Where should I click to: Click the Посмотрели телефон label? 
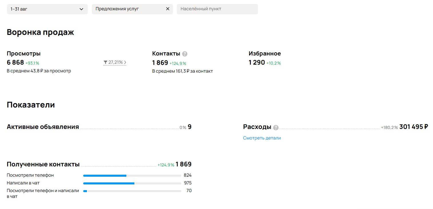(30, 175)
